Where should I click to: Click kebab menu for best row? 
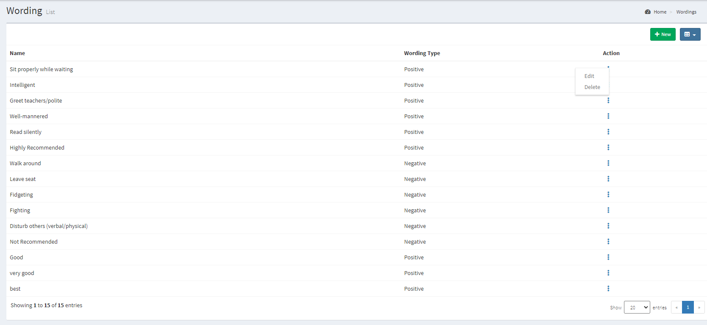pyautogui.click(x=608, y=289)
